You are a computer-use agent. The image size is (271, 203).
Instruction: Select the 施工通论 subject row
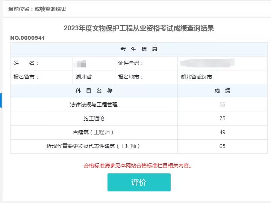click(94, 118)
